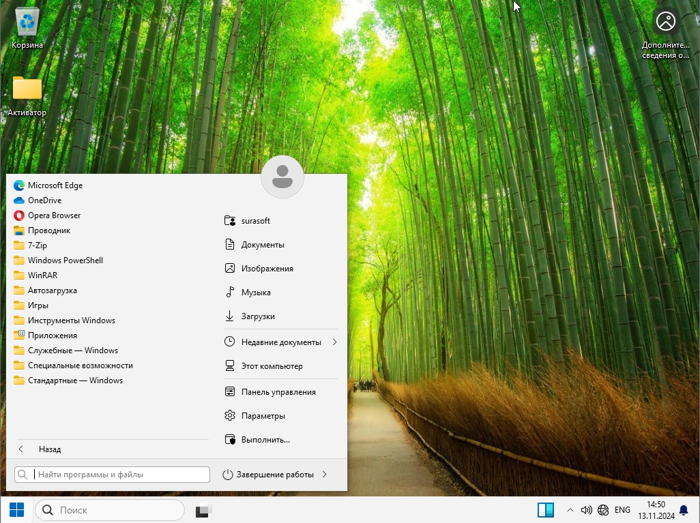The width and height of the screenshot is (700, 523).
Task: Open the Активатор folder on the desktop
Action: pyautogui.click(x=27, y=95)
